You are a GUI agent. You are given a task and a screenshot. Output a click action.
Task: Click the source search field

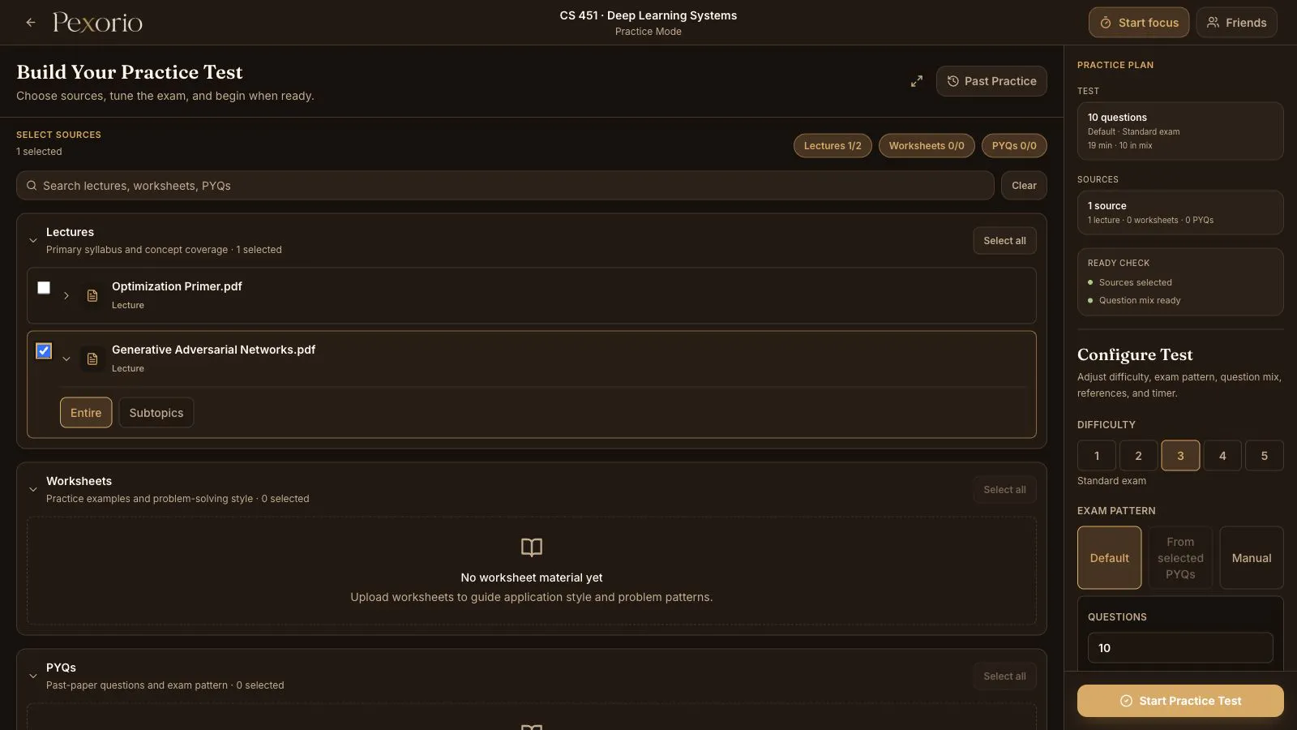tap(505, 186)
